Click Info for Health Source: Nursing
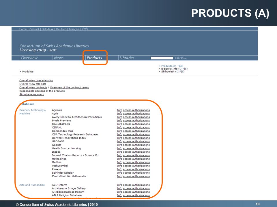Image resolution: width=277 pixels, height=207 pixels. point(119,148)
